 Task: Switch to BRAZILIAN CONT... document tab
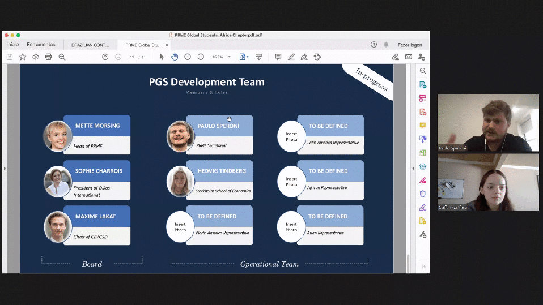coord(90,45)
